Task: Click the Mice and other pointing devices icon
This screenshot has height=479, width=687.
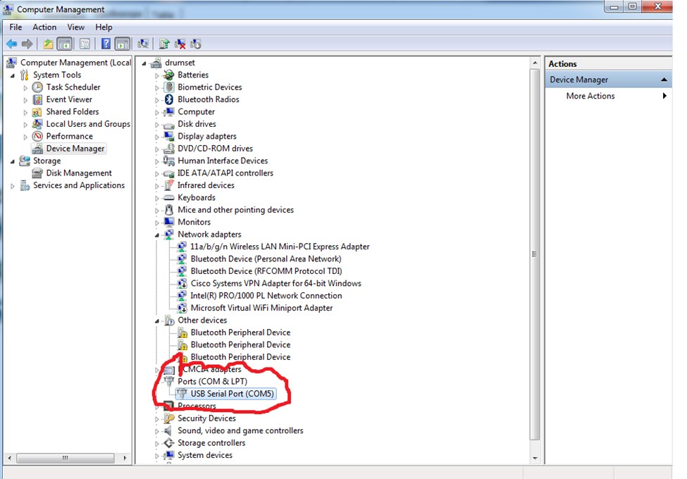Action: point(168,210)
